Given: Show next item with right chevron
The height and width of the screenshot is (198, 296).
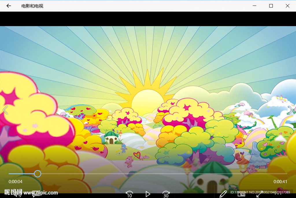Looking at the screenshot, I should pyautogui.click(x=291, y=110).
